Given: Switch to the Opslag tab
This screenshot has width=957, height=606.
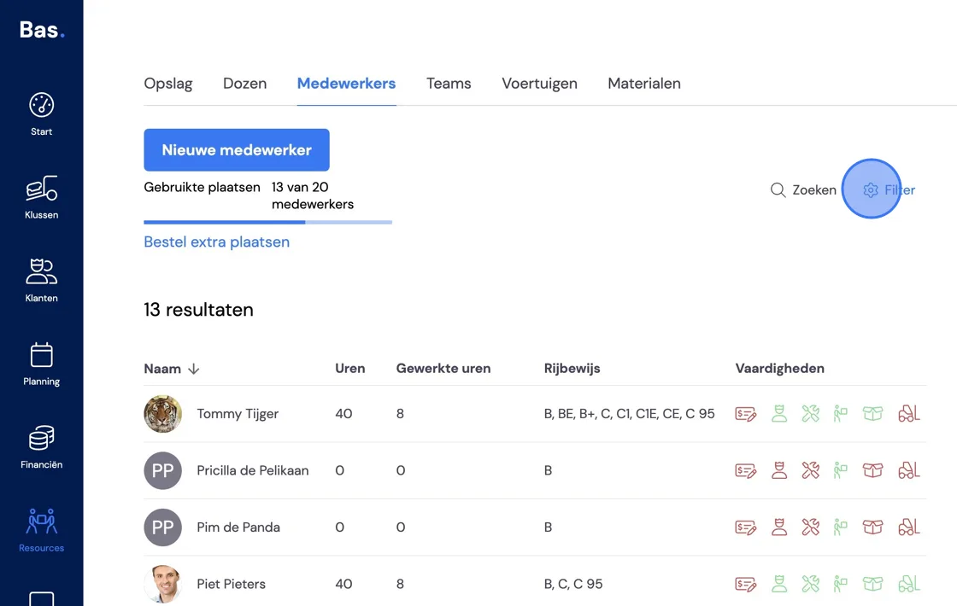Looking at the screenshot, I should 167,84.
